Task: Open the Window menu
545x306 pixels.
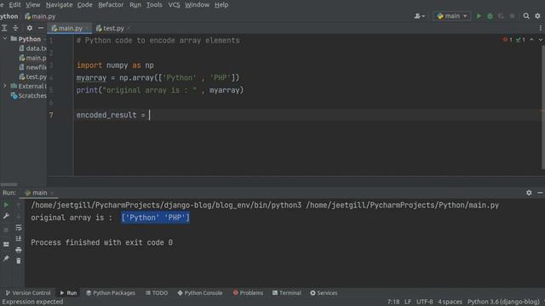Action: point(197,5)
